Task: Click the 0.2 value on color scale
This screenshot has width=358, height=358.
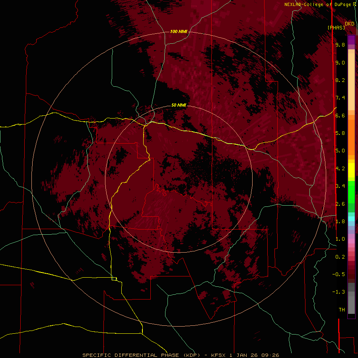Action: [x=340, y=257]
